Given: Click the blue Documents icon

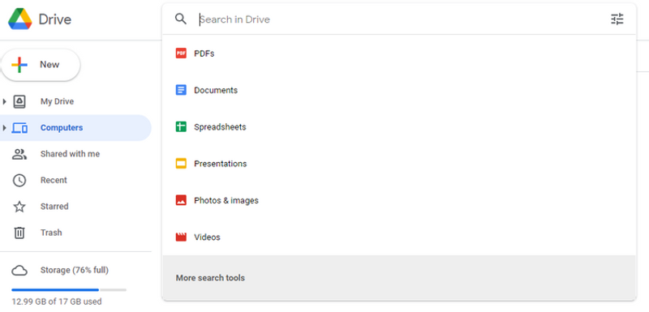Looking at the screenshot, I should coord(181,90).
